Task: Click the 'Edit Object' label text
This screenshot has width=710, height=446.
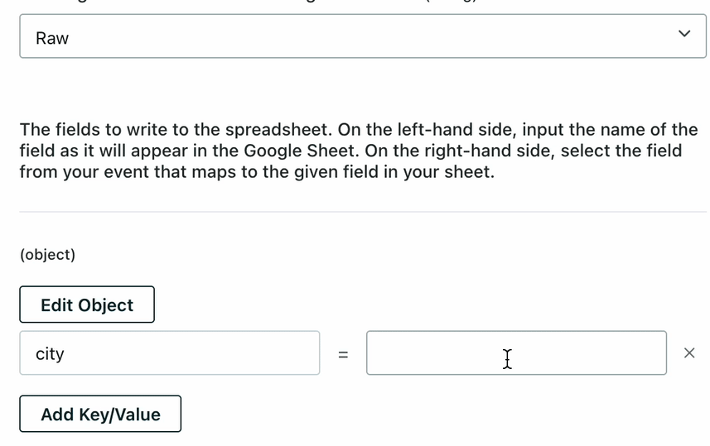Action: click(x=87, y=305)
